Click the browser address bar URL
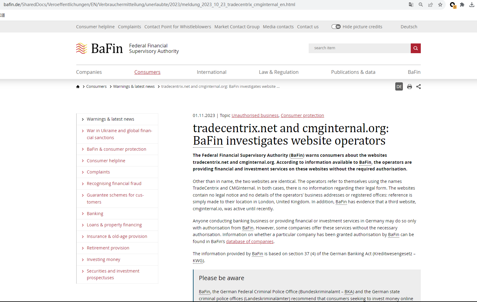This screenshot has height=302, width=477. pyautogui.click(x=149, y=5)
